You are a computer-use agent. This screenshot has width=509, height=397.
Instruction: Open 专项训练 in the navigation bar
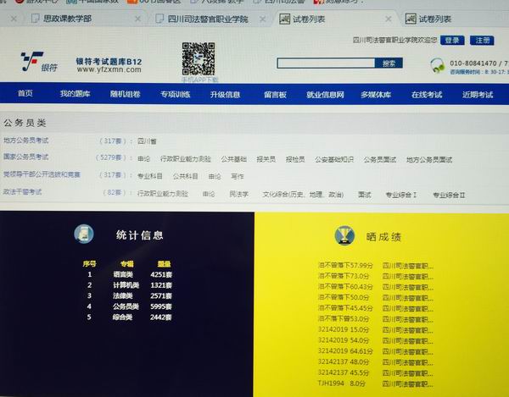click(x=176, y=95)
